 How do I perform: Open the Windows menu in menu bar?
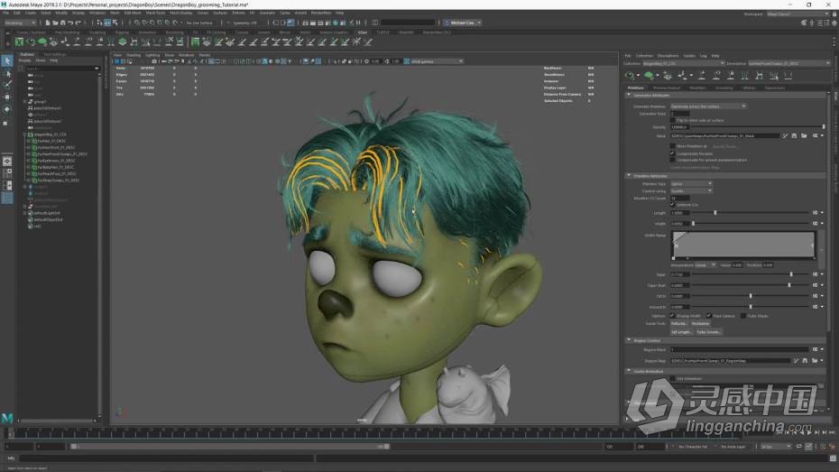97,13
